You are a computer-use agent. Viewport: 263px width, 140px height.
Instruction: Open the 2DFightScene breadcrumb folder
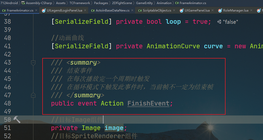(x=122, y=3)
